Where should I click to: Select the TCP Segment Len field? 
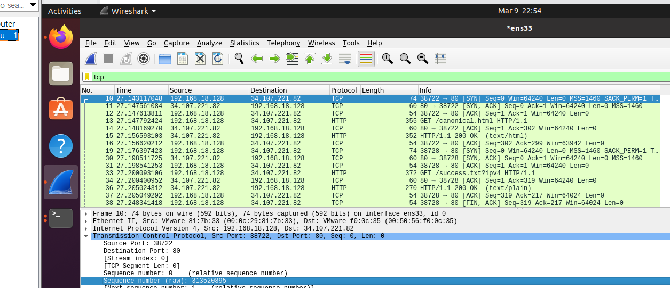[x=141, y=266]
